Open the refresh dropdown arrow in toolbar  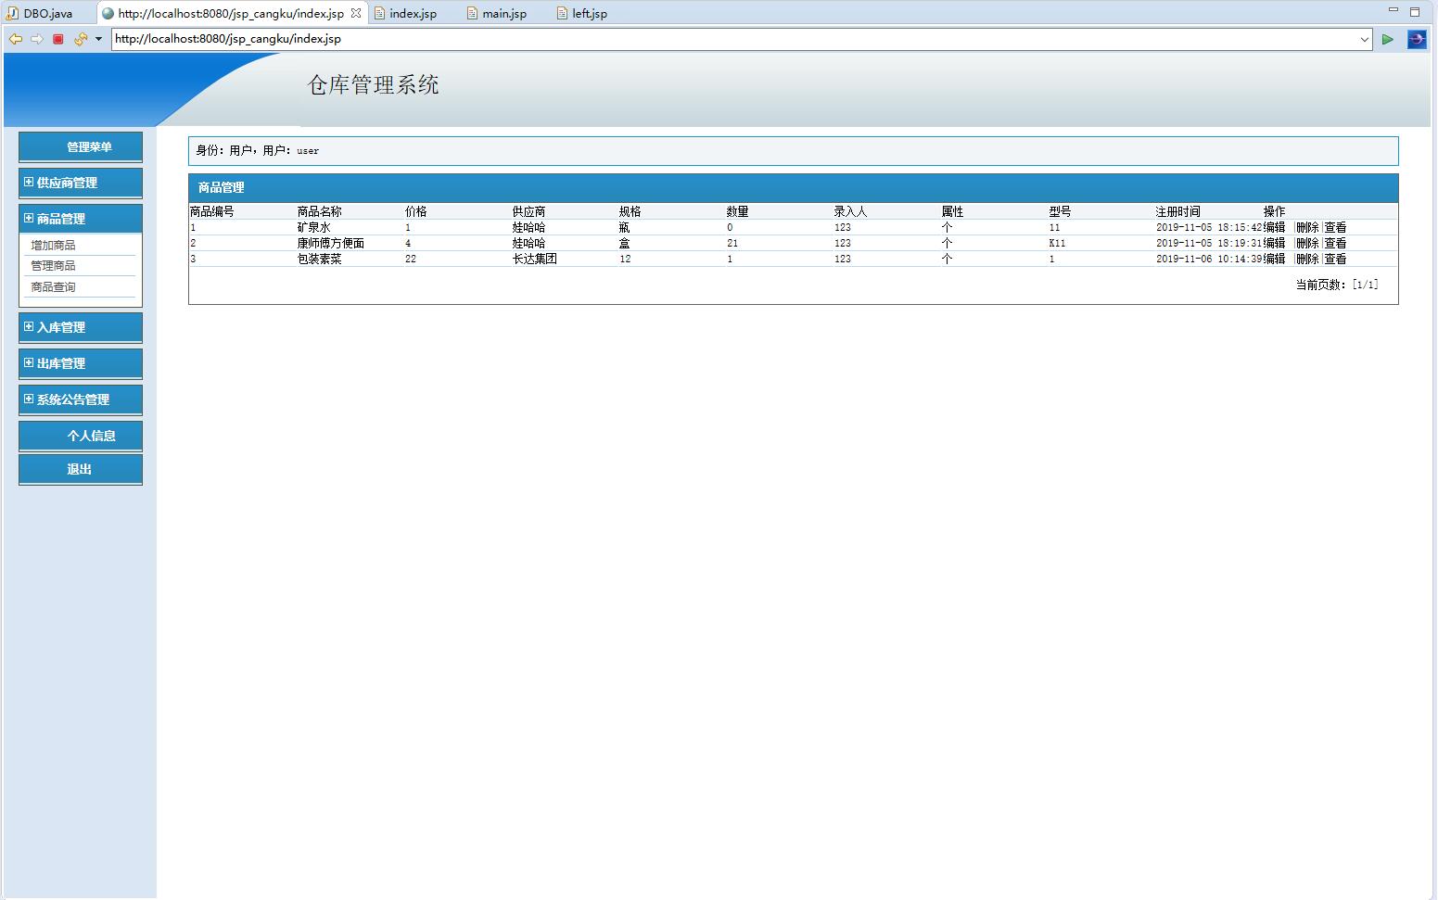pyautogui.click(x=98, y=39)
